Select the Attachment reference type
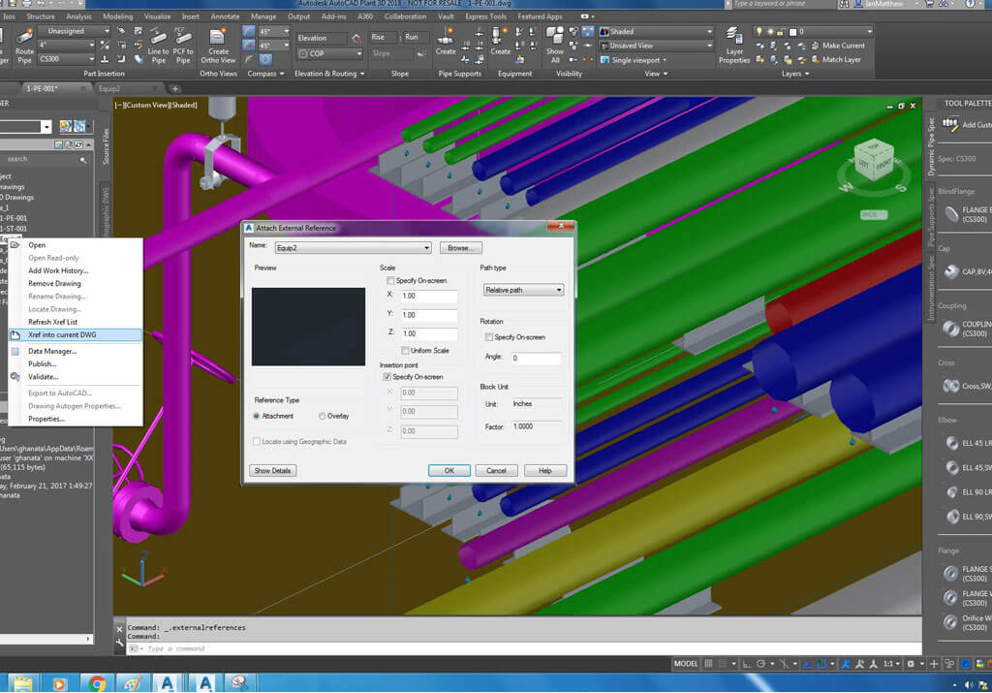992x693 pixels. [x=256, y=416]
